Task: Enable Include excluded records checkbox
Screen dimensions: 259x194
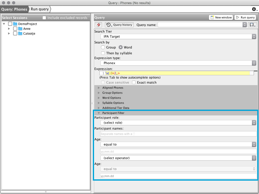Action: click(x=44, y=18)
